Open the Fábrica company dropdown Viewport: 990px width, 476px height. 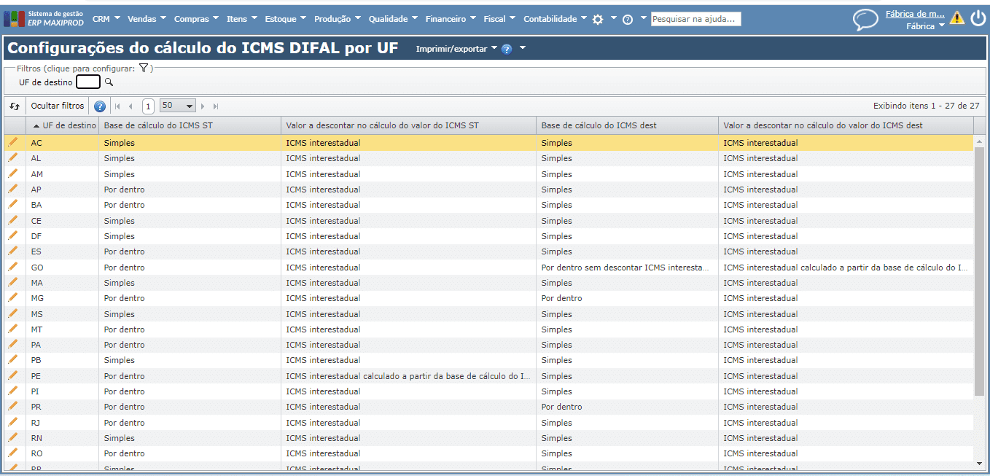(925, 26)
